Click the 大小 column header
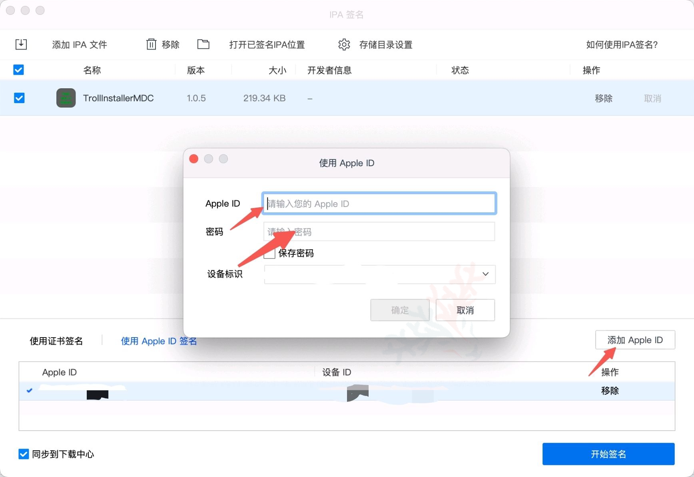The height and width of the screenshot is (477, 694). coord(277,70)
